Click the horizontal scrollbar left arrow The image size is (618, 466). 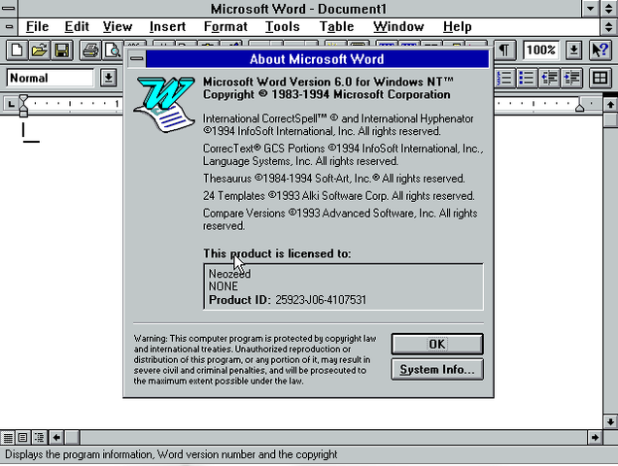[56, 437]
